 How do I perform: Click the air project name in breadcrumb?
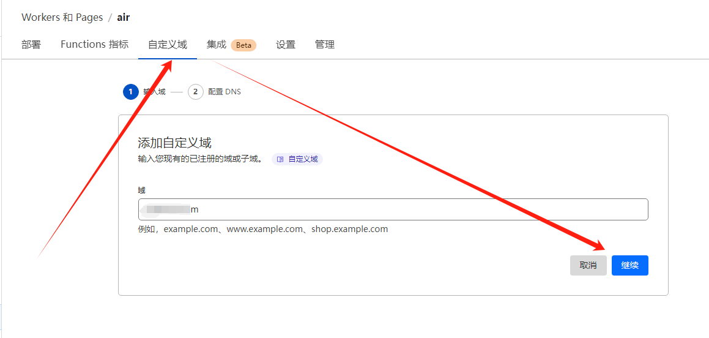coord(124,17)
